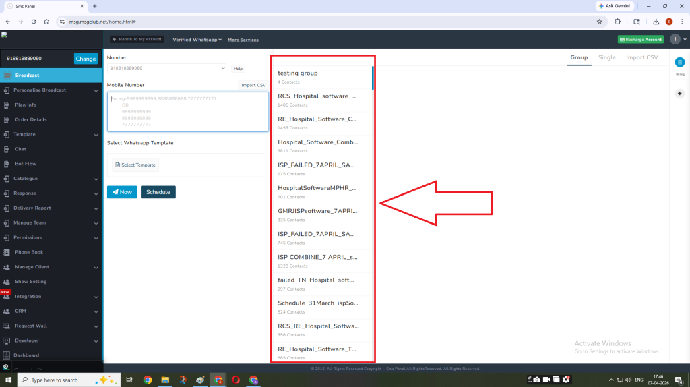This screenshot has height=387, width=690.
Task: Click into the Mobile Number text area
Action: click(187, 112)
